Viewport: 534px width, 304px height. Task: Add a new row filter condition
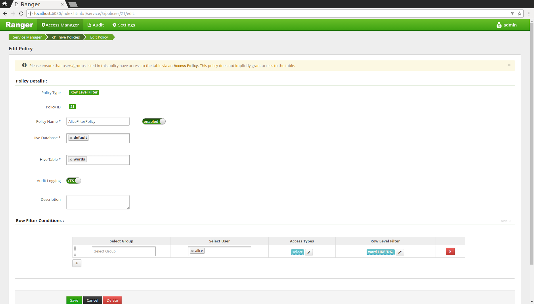tap(77, 263)
